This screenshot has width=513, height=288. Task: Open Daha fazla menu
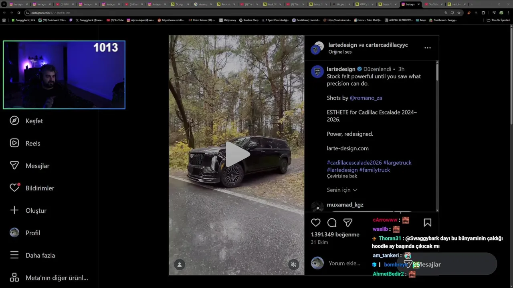32,255
